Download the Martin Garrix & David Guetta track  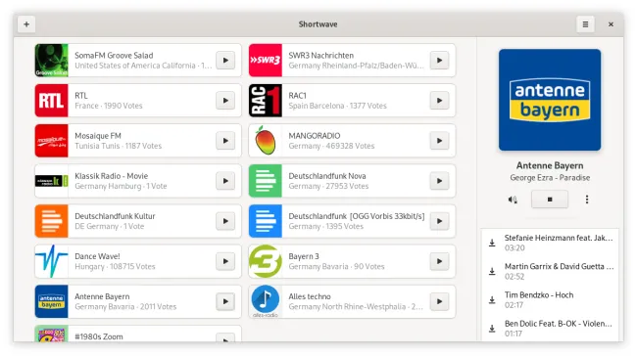(x=492, y=271)
